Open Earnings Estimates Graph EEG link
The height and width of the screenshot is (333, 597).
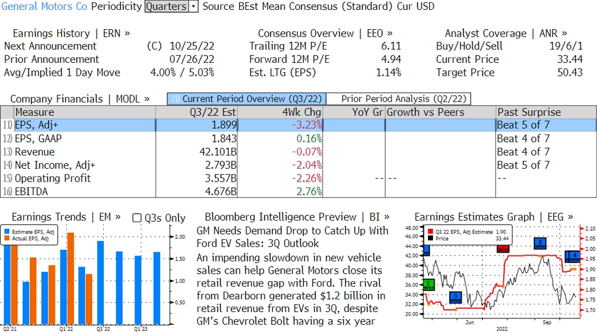(x=494, y=217)
